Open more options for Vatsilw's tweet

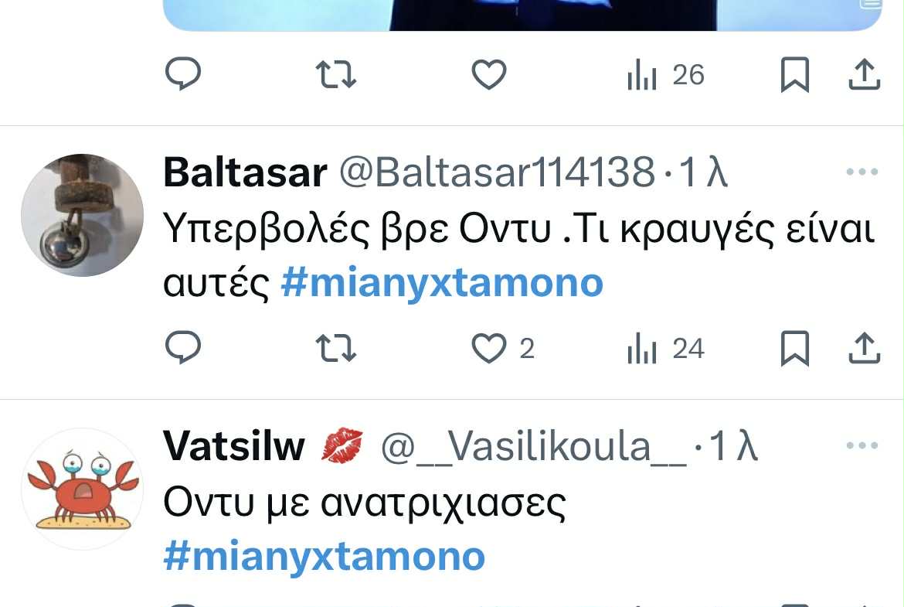click(x=862, y=445)
